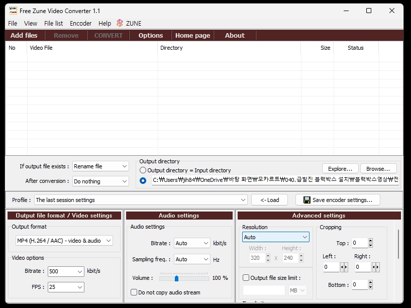Click the Video File column header
Screen dimensions: 411x308
92,48
